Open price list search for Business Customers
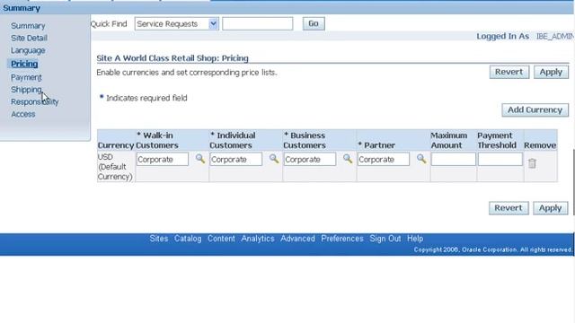The image size is (575, 323). pos(348,159)
